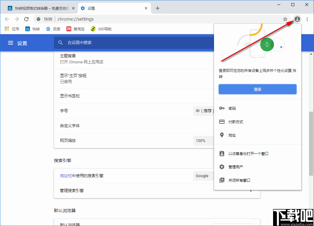Open the 应用 apps grid icon
The width and height of the screenshot is (314, 226).
7,29
